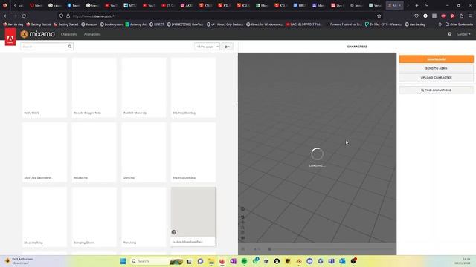Click the orange Download button
The width and height of the screenshot is (476, 267).
[x=436, y=59]
